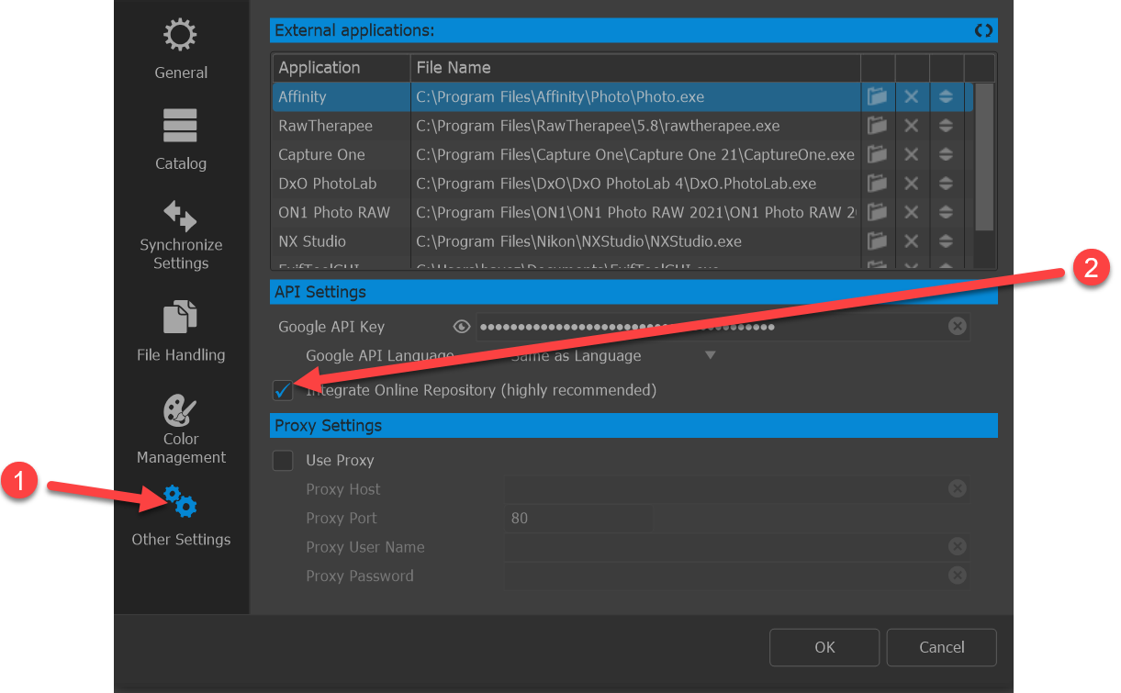1121x693 pixels.
Task: Remove the Capture One entry
Action: click(x=911, y=154)
